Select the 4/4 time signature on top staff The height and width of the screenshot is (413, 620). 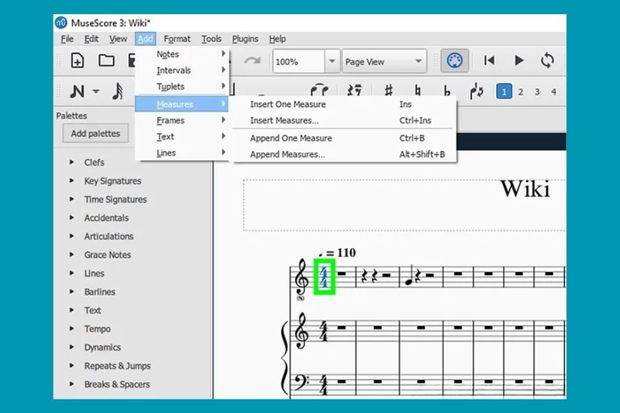tap(324, 277)
